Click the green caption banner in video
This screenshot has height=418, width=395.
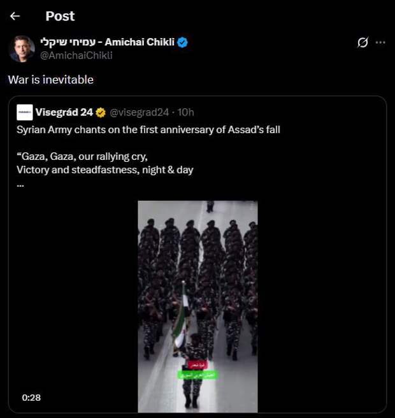(197, 375)
